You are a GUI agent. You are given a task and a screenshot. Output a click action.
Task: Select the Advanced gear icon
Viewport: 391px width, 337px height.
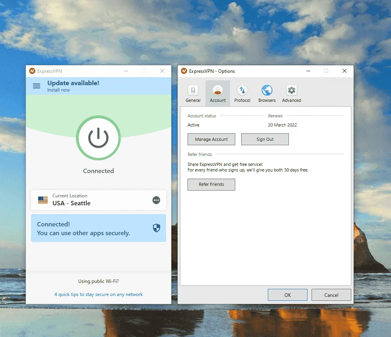[x=292, y=90]
